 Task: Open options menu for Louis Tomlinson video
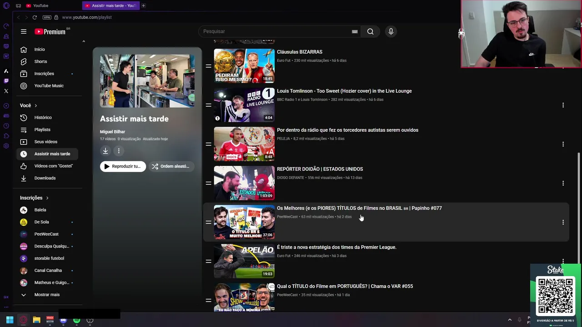[563, 105]
